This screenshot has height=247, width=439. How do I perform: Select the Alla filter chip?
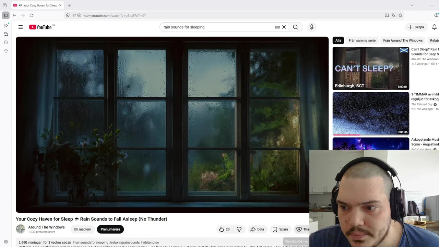pyautogui.click(x=338, y=40)
